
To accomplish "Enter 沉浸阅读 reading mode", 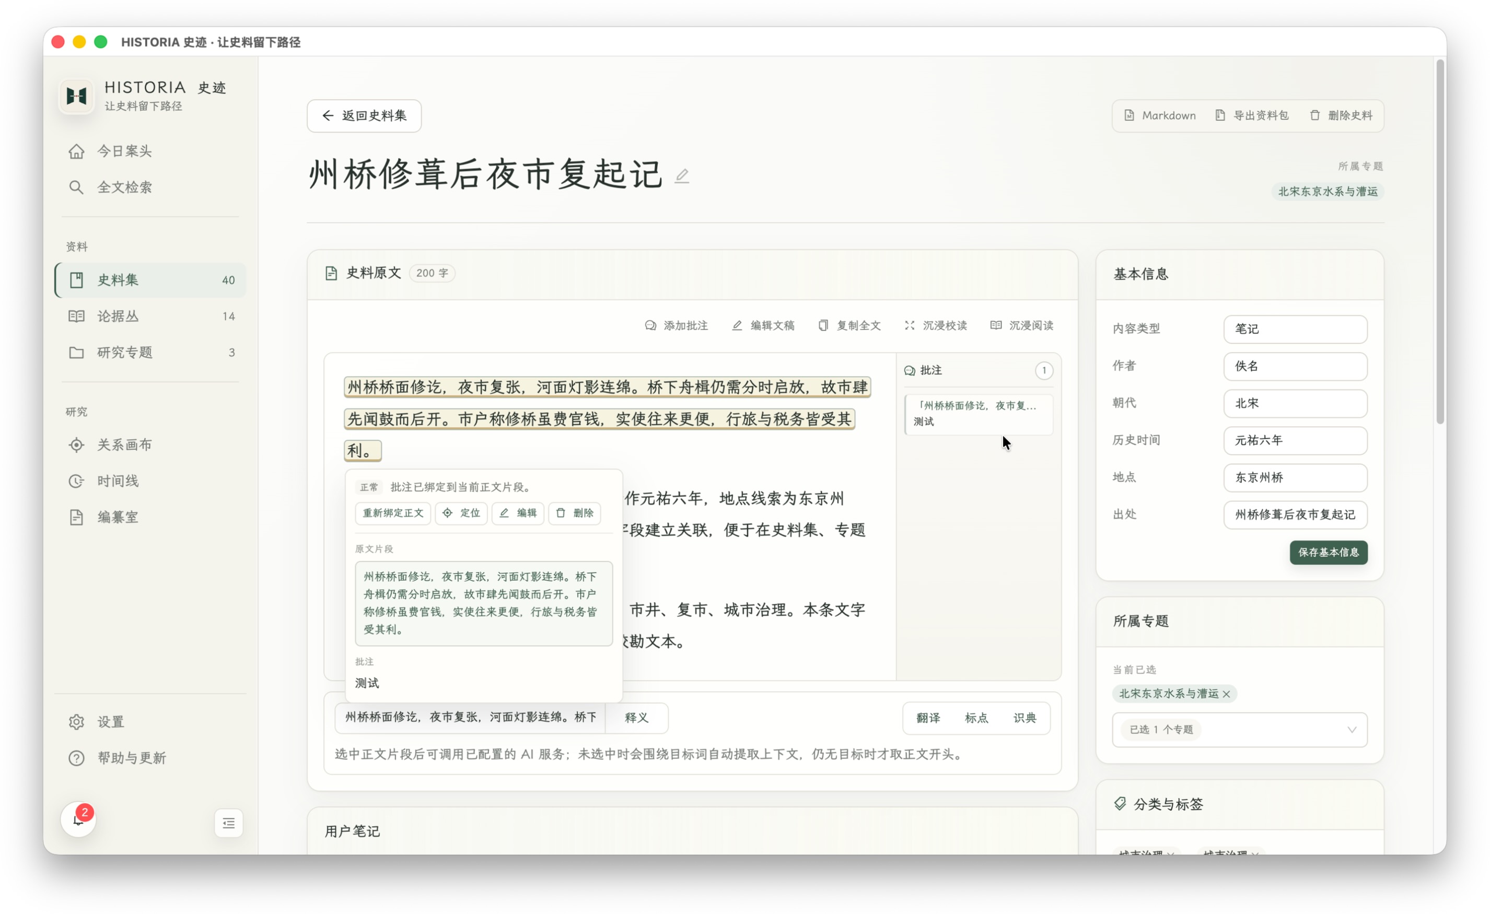I will (1022, 325).
